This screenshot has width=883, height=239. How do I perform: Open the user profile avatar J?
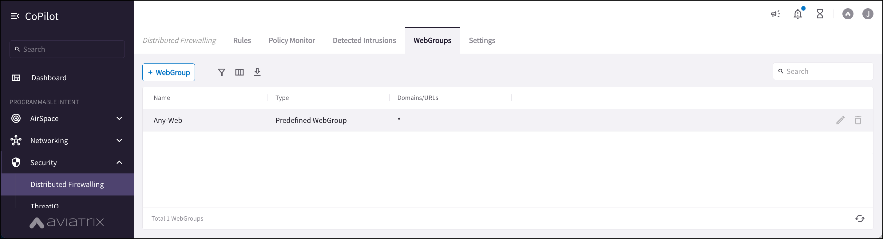pyautogui.click(x=868, y=14)
